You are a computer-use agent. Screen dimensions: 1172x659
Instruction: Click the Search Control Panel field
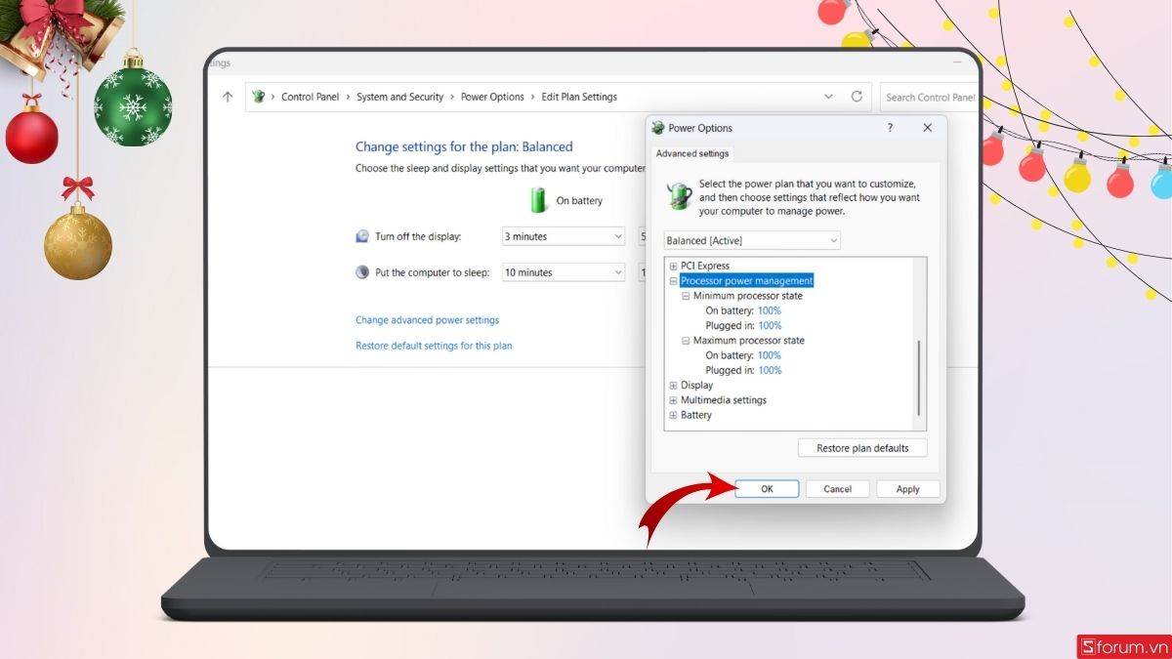(929, 97)
